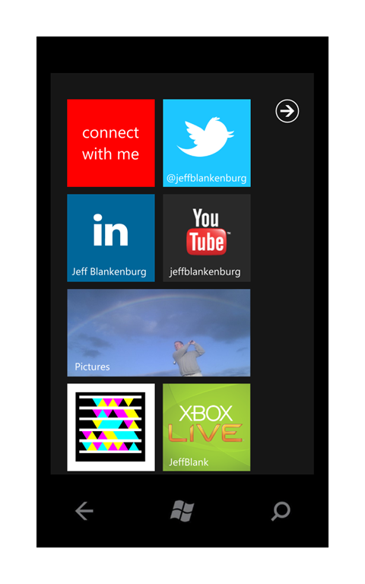
Task: Go back using the hardware back arrow
Action: pyautogui.click(x=84, y=511)
